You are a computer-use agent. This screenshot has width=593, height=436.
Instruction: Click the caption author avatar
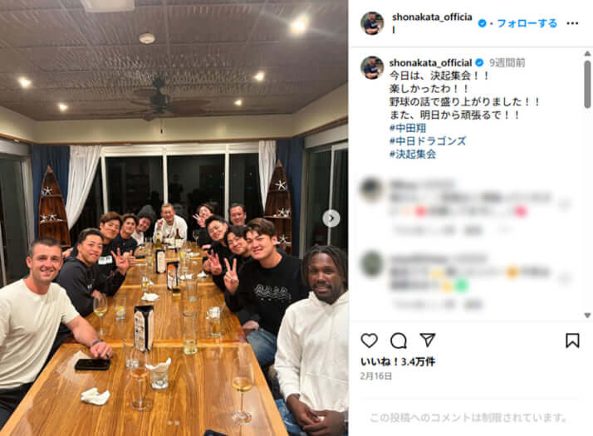coord(372,67)
